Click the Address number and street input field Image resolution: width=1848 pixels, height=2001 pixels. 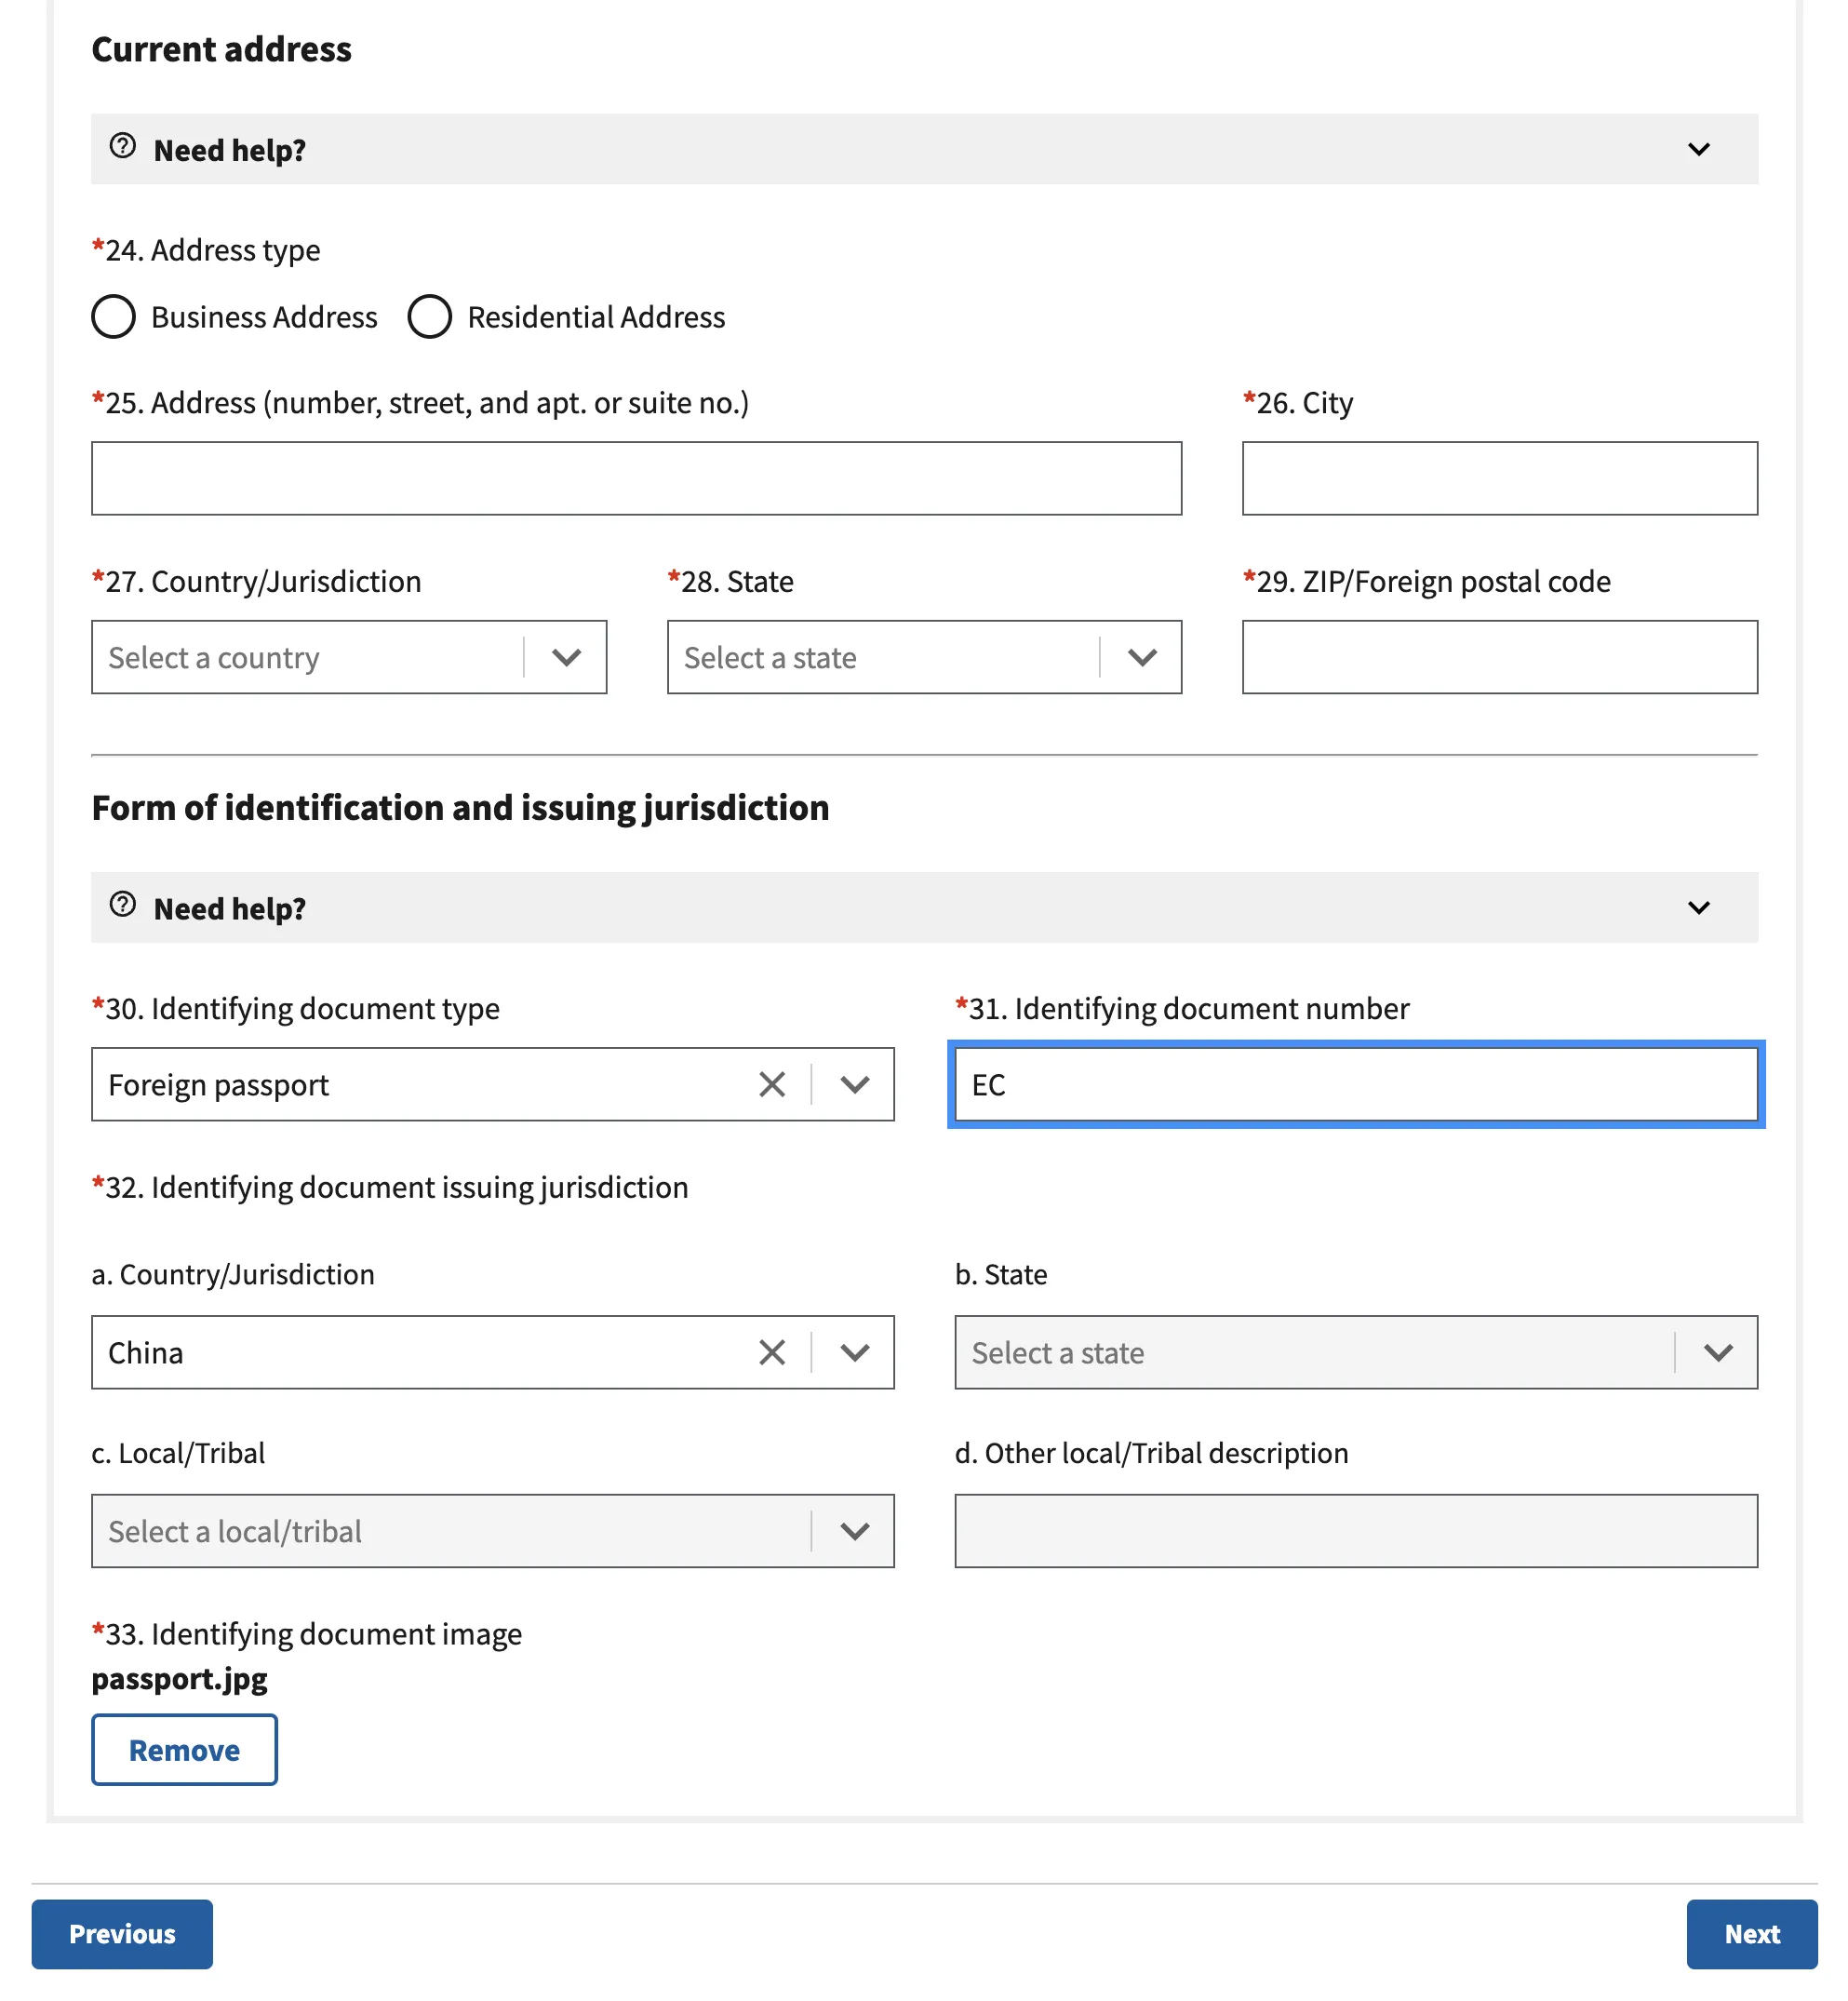point(637,478)
